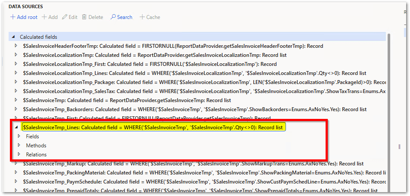Viewport: 410px width, 196px height.
Task: Click the vertical scrollbar of data sources
Action: pos(389,108)
